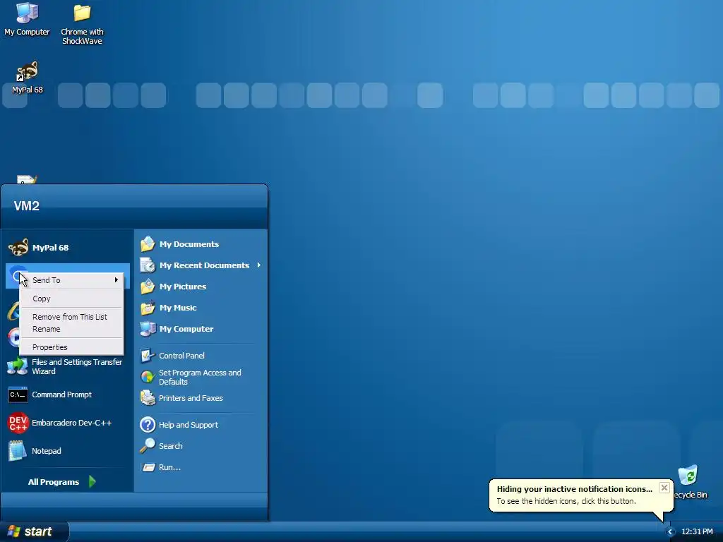Image resolution: width=723 pixels, height=542 pixels.
Task: Choose Send To in the context menu
Action: (x=71, y=280)
